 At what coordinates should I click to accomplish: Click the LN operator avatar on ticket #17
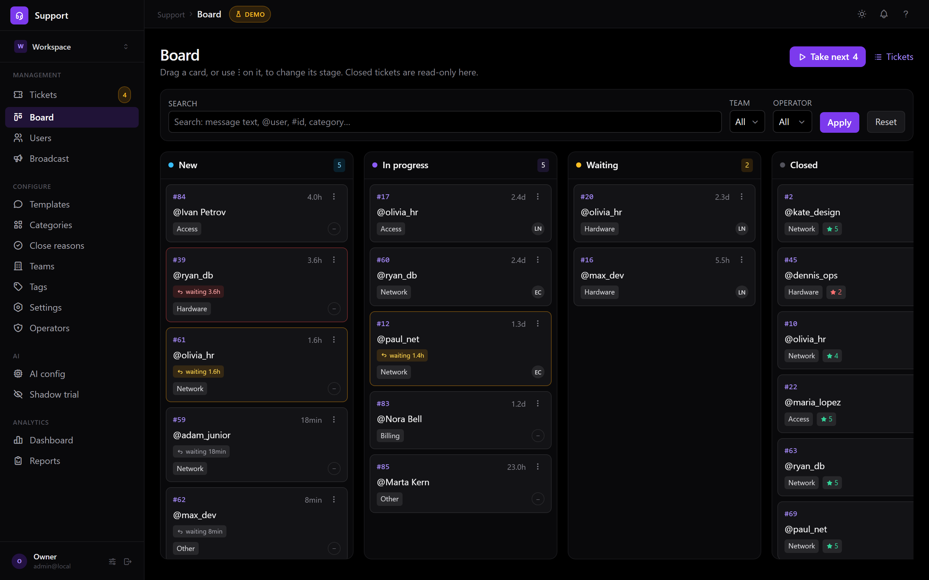pos(538,229)
